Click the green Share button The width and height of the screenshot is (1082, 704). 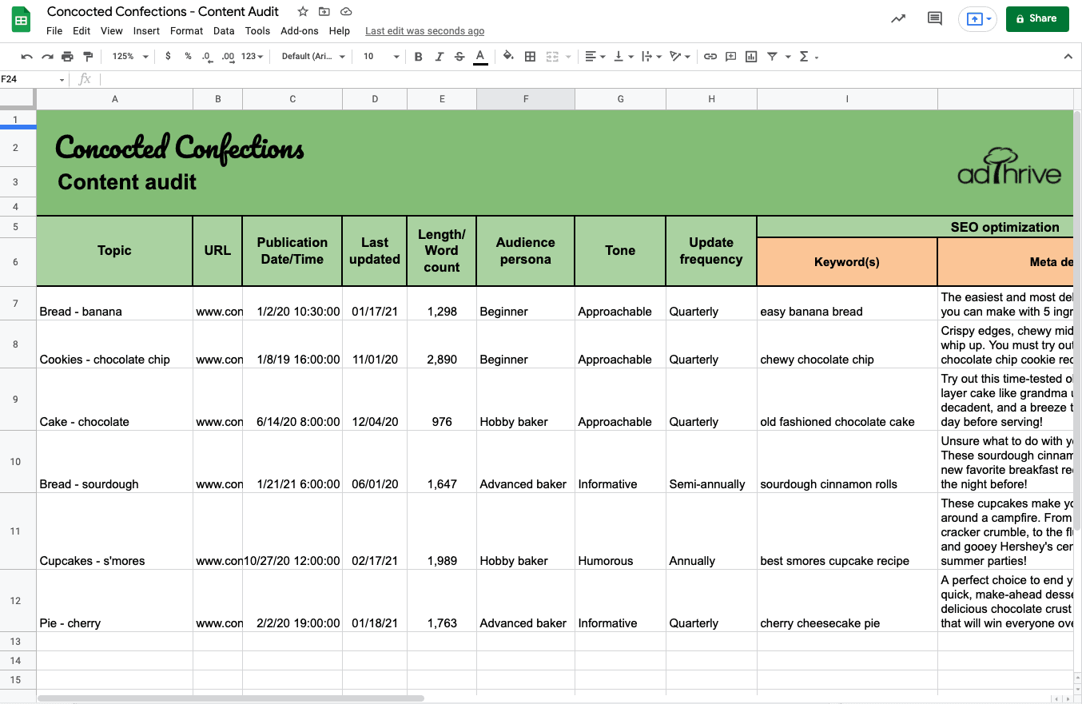[1037, 18]
